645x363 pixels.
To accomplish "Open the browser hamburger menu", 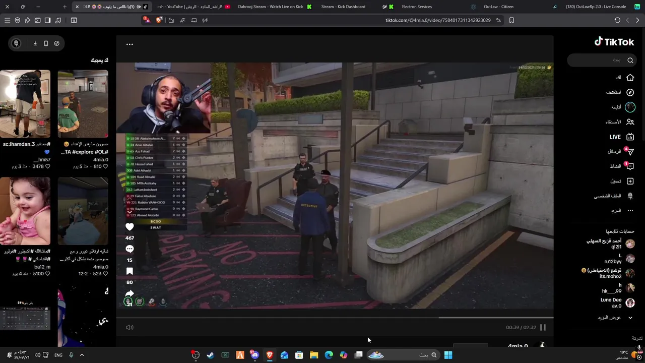I will tap(7, 20).
